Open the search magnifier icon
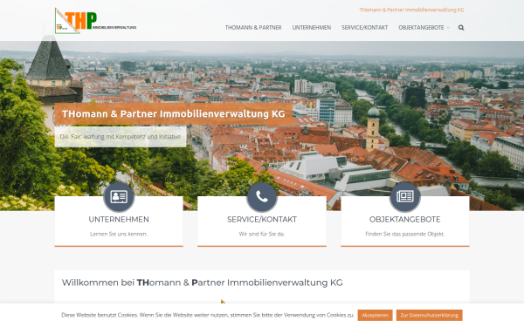 [x=461, y=28]
